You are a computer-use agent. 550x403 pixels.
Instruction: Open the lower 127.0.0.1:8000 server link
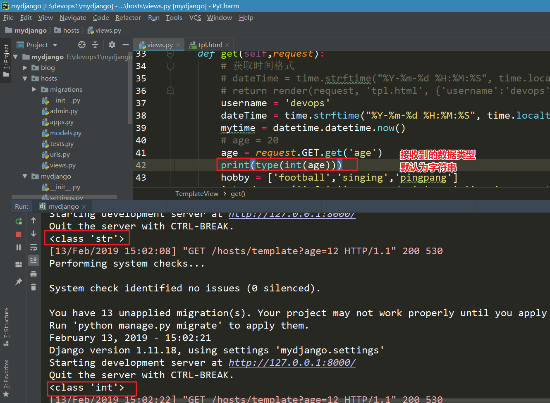pyautogui.click(x=292, y=362)
